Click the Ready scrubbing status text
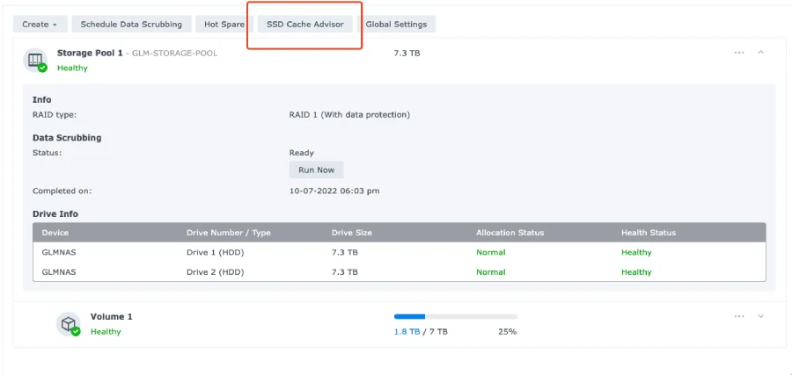The image size is (792, 375). (x=302, y=153)
